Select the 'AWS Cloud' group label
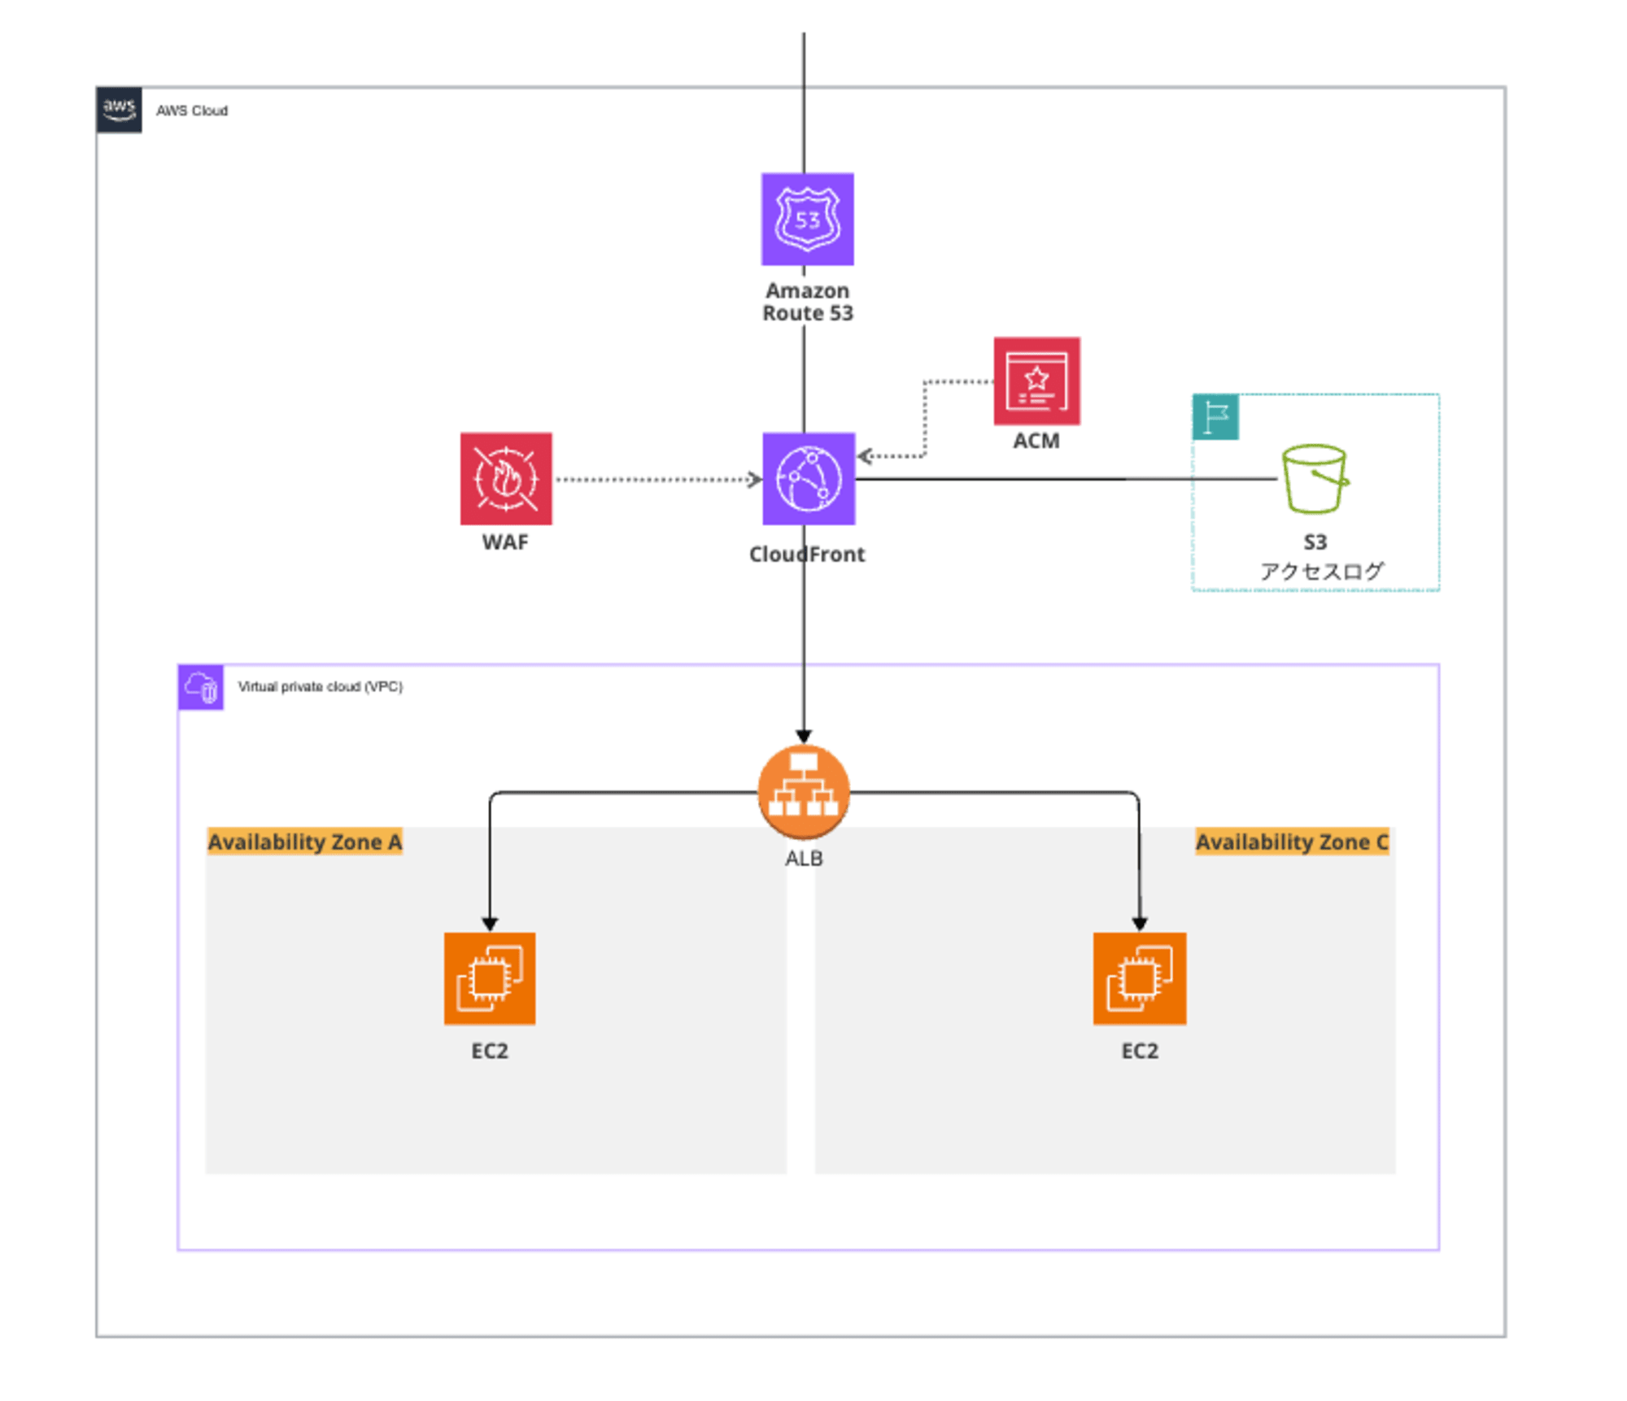Image resolution: width=1627 pixels, height=1401 pixels. click(x=192, y=111)
